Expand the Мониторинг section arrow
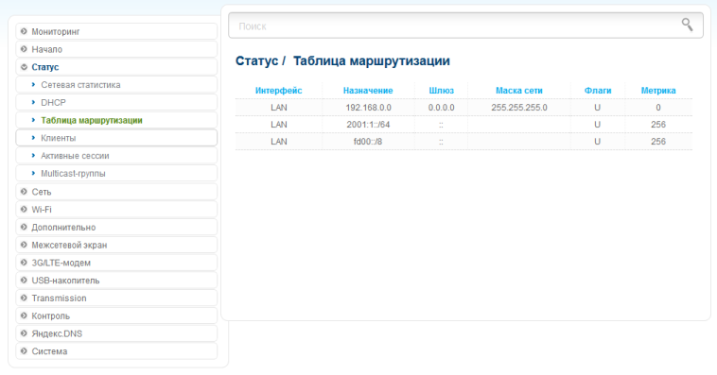Viewport: 717px width, 375px height. tap(24, 31)
